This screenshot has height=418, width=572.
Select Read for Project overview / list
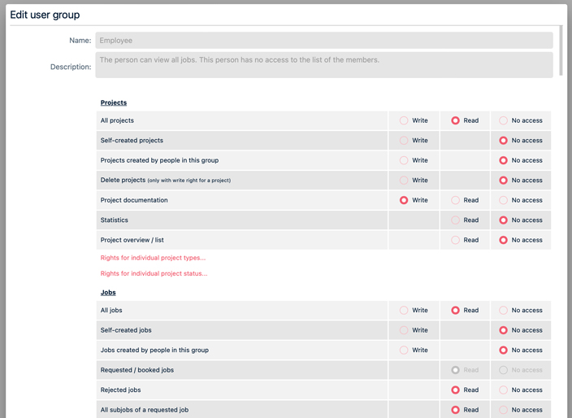456,240
